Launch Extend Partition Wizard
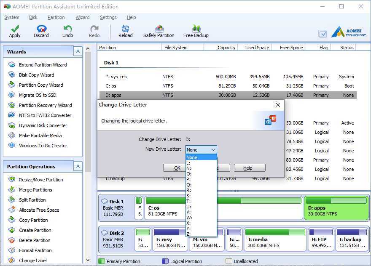This screenshot has height=266, width=371. (x=43, y=65)
